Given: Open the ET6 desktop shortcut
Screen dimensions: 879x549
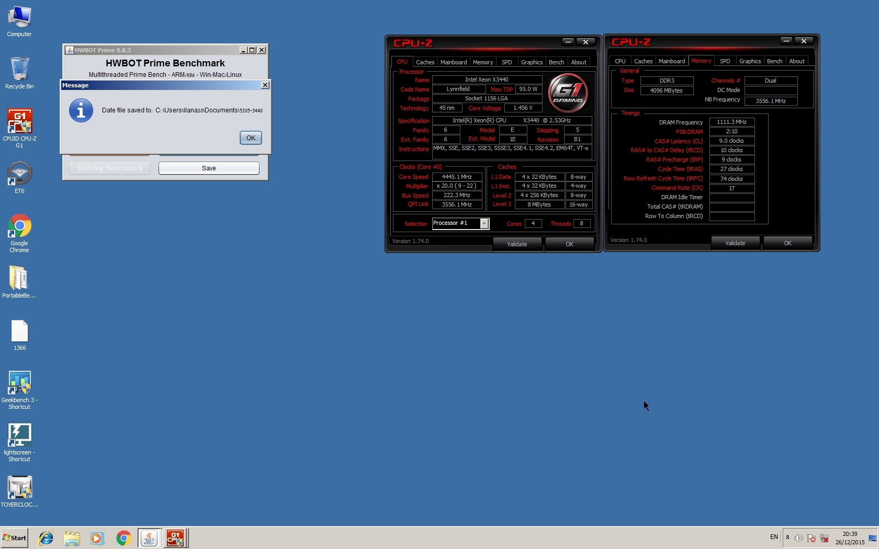Looking at the screenshot, I should (x=19, y=178).
